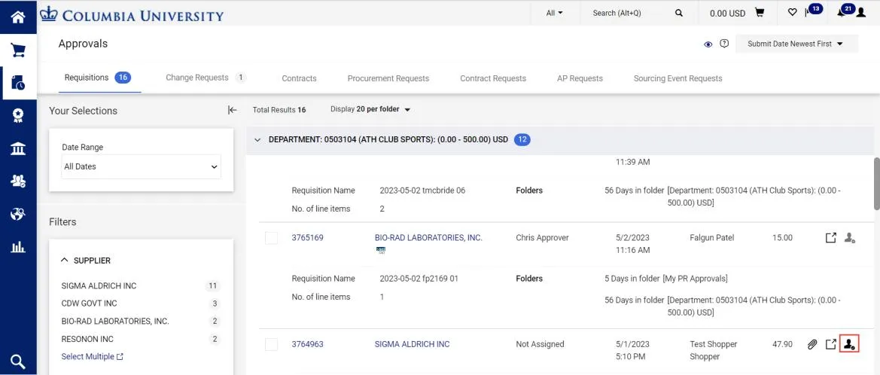Click the folder count badge 12

click(x=522, y=140)
